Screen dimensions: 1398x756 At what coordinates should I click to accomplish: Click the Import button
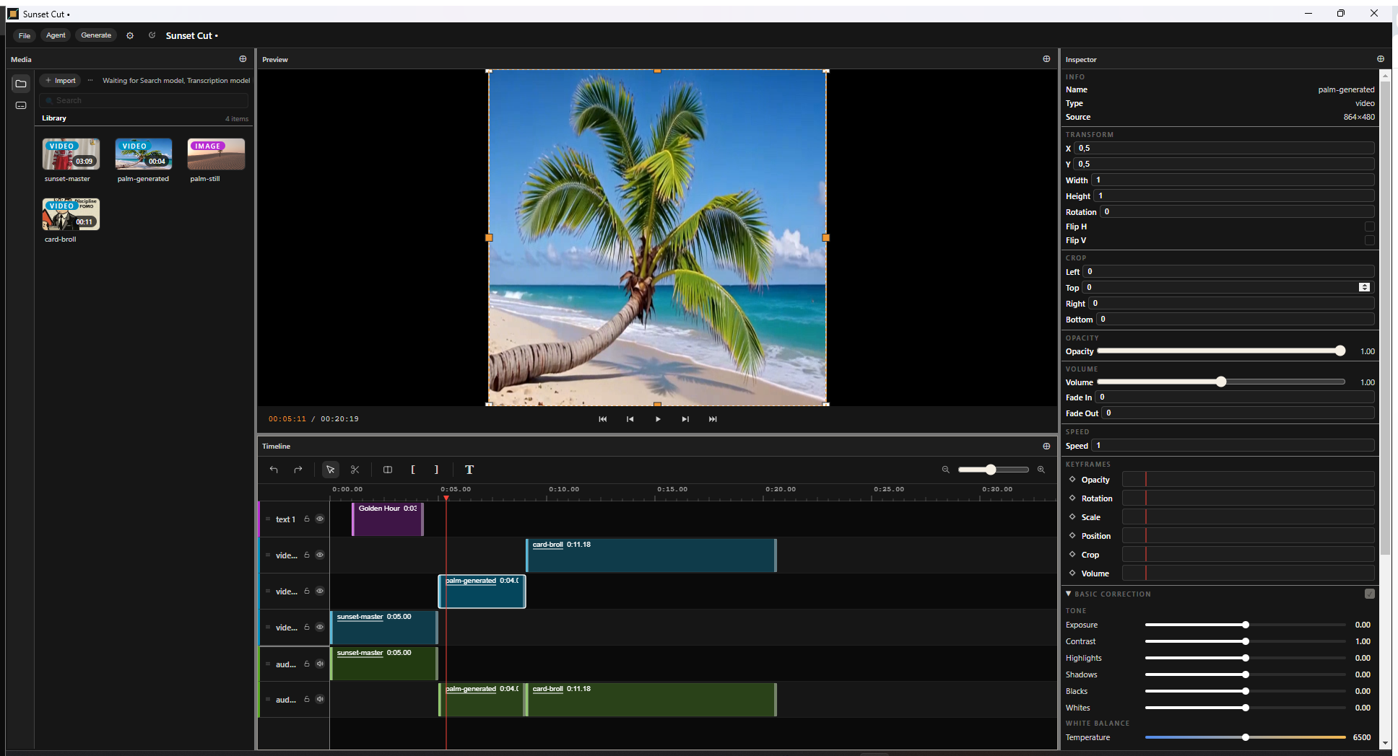61,80
